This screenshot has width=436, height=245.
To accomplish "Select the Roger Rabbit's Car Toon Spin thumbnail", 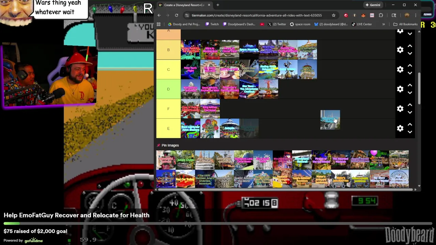I will click(x=190, y=50).
